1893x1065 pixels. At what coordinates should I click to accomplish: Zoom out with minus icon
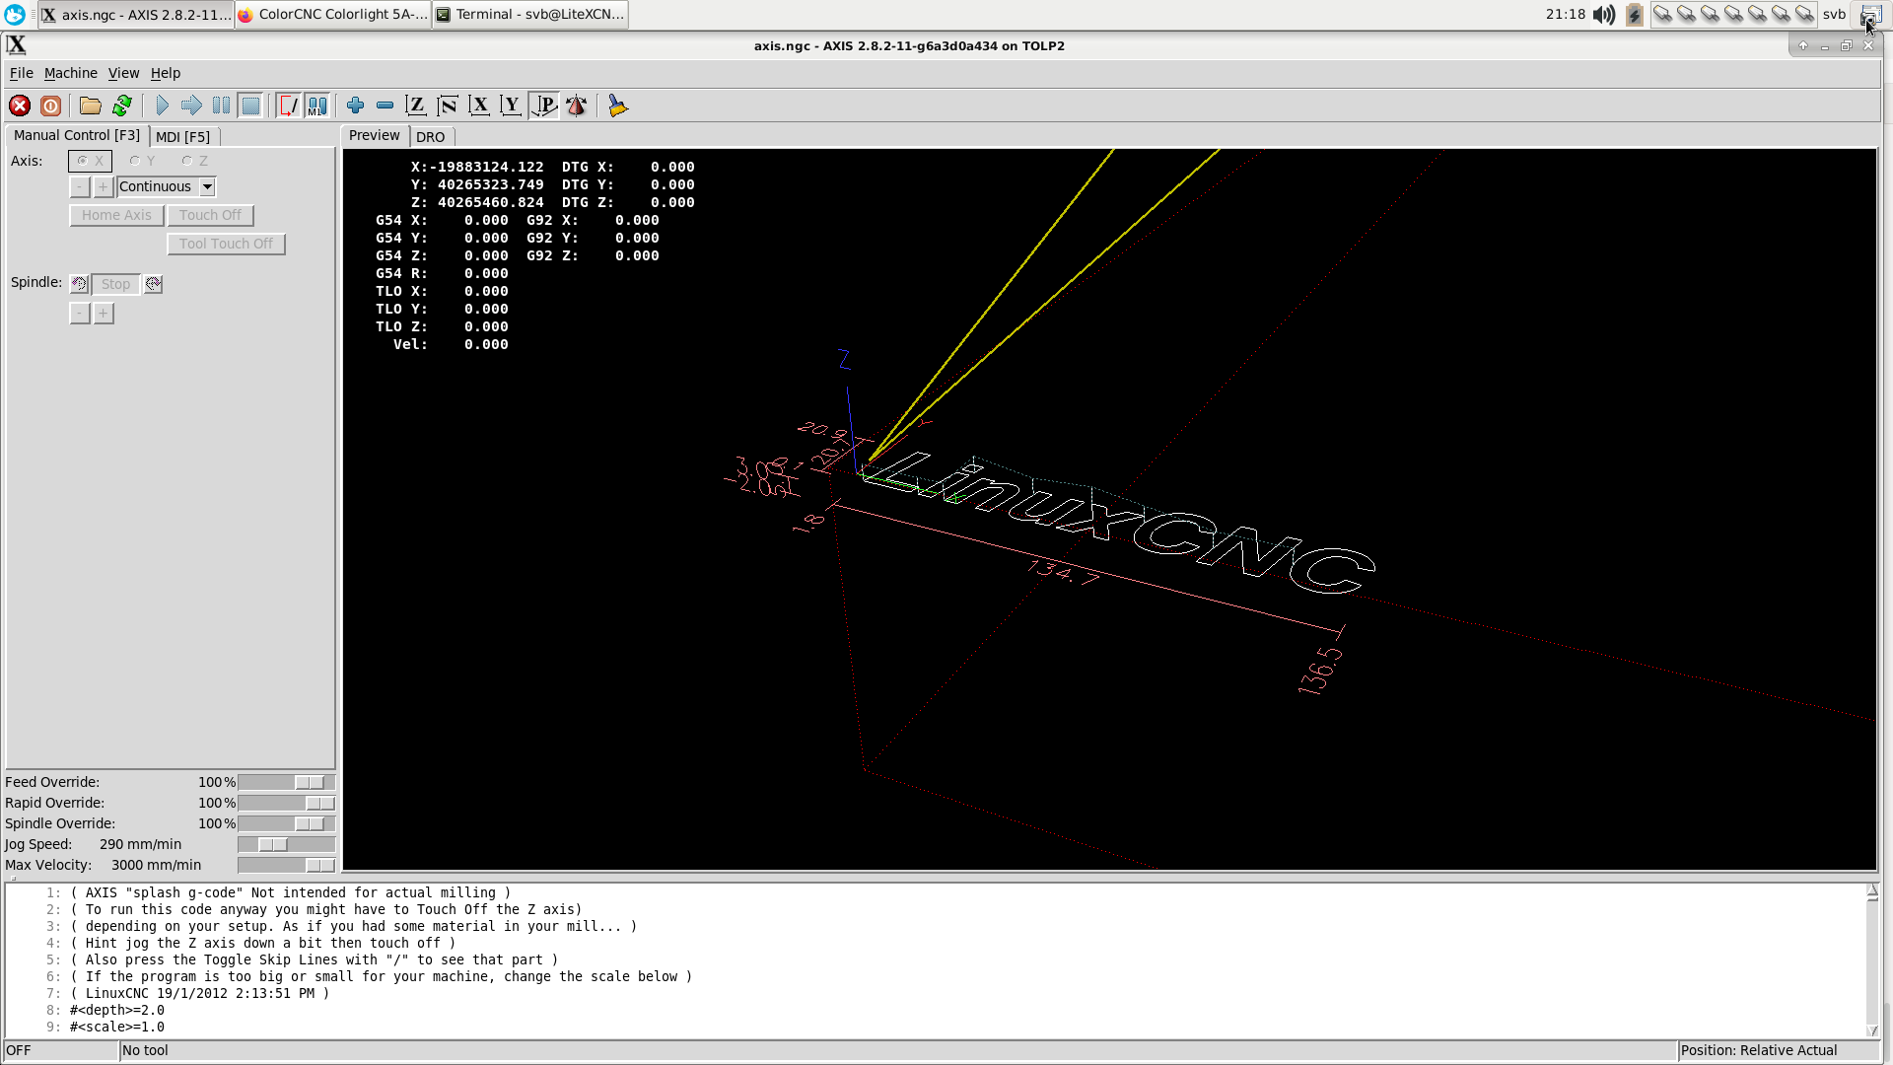coord(386,106)
